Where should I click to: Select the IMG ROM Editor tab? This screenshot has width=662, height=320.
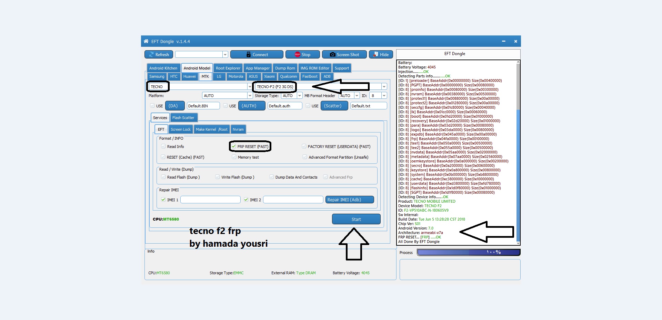pos(315,68)
